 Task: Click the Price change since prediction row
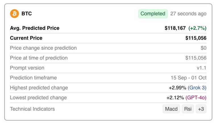coord(108,48)
